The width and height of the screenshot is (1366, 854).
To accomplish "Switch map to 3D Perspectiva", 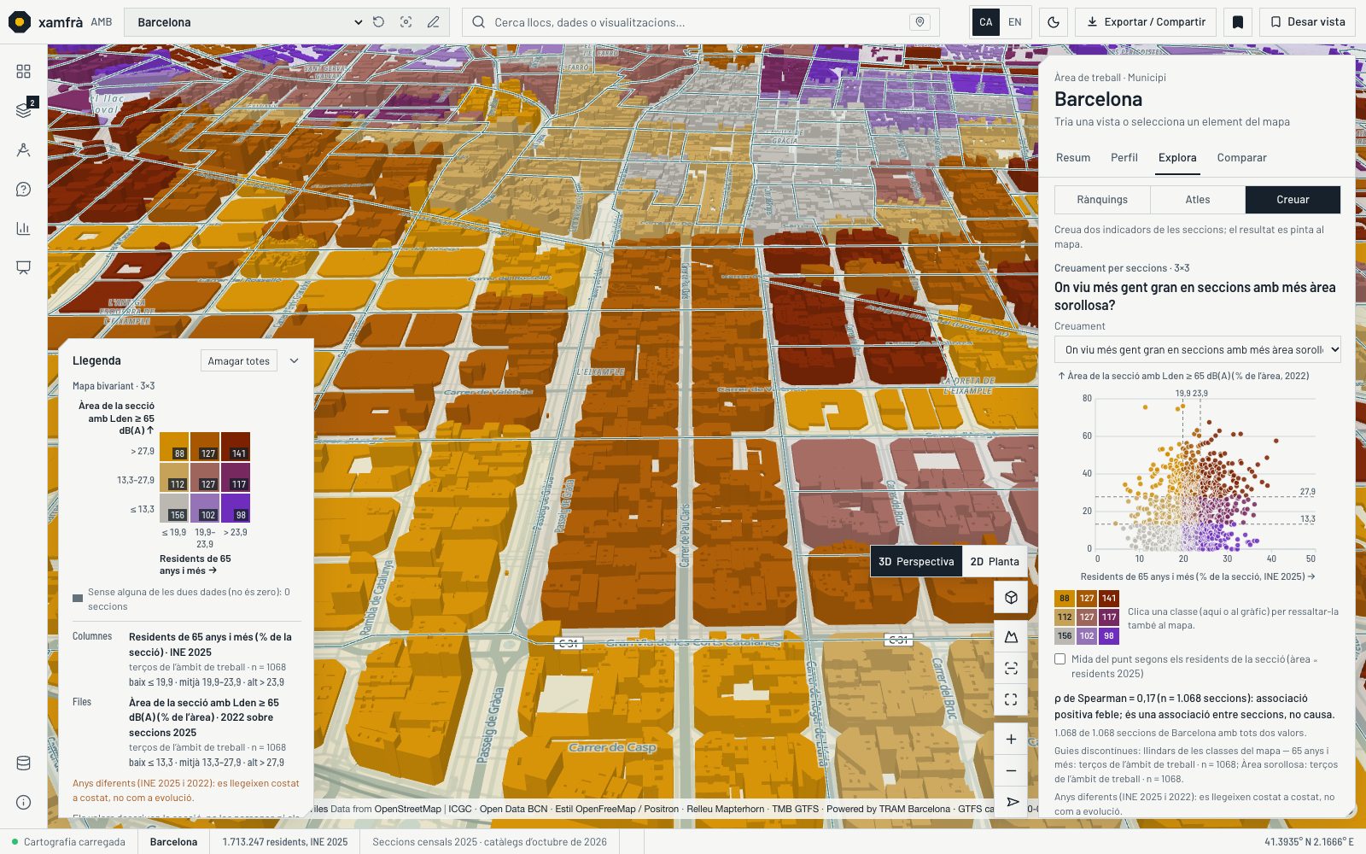I will pyautogui.click(x=916, y=561).
